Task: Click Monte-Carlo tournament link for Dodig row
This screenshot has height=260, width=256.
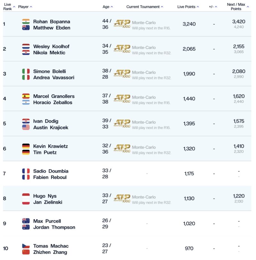Action: click(144, 122)
